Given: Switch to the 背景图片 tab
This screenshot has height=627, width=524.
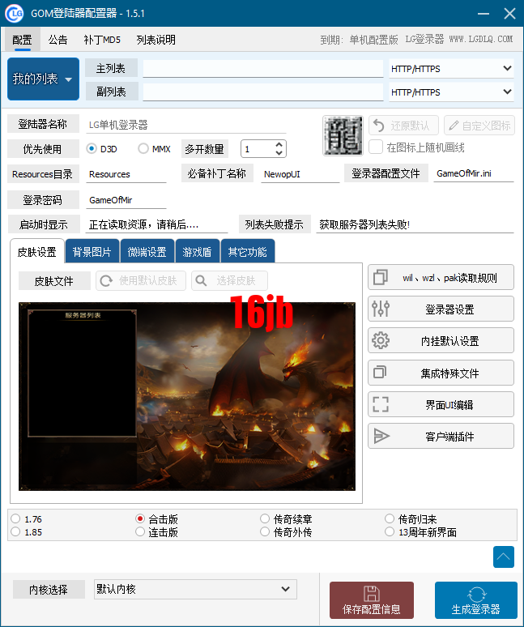Looking at the screenshot, I should 92,251.
